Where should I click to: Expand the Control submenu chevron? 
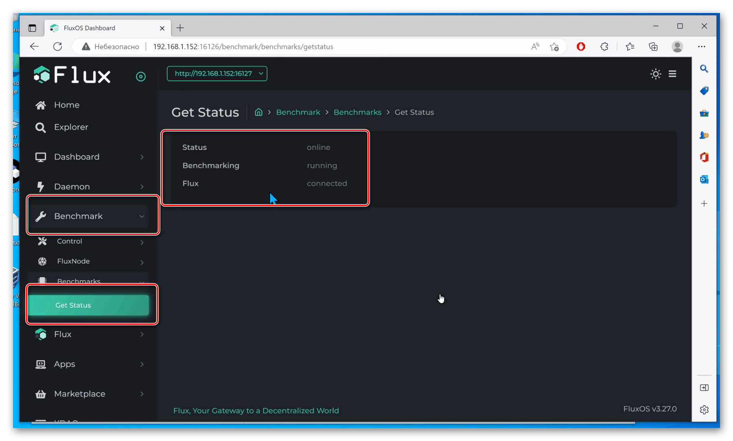(142, 243)
